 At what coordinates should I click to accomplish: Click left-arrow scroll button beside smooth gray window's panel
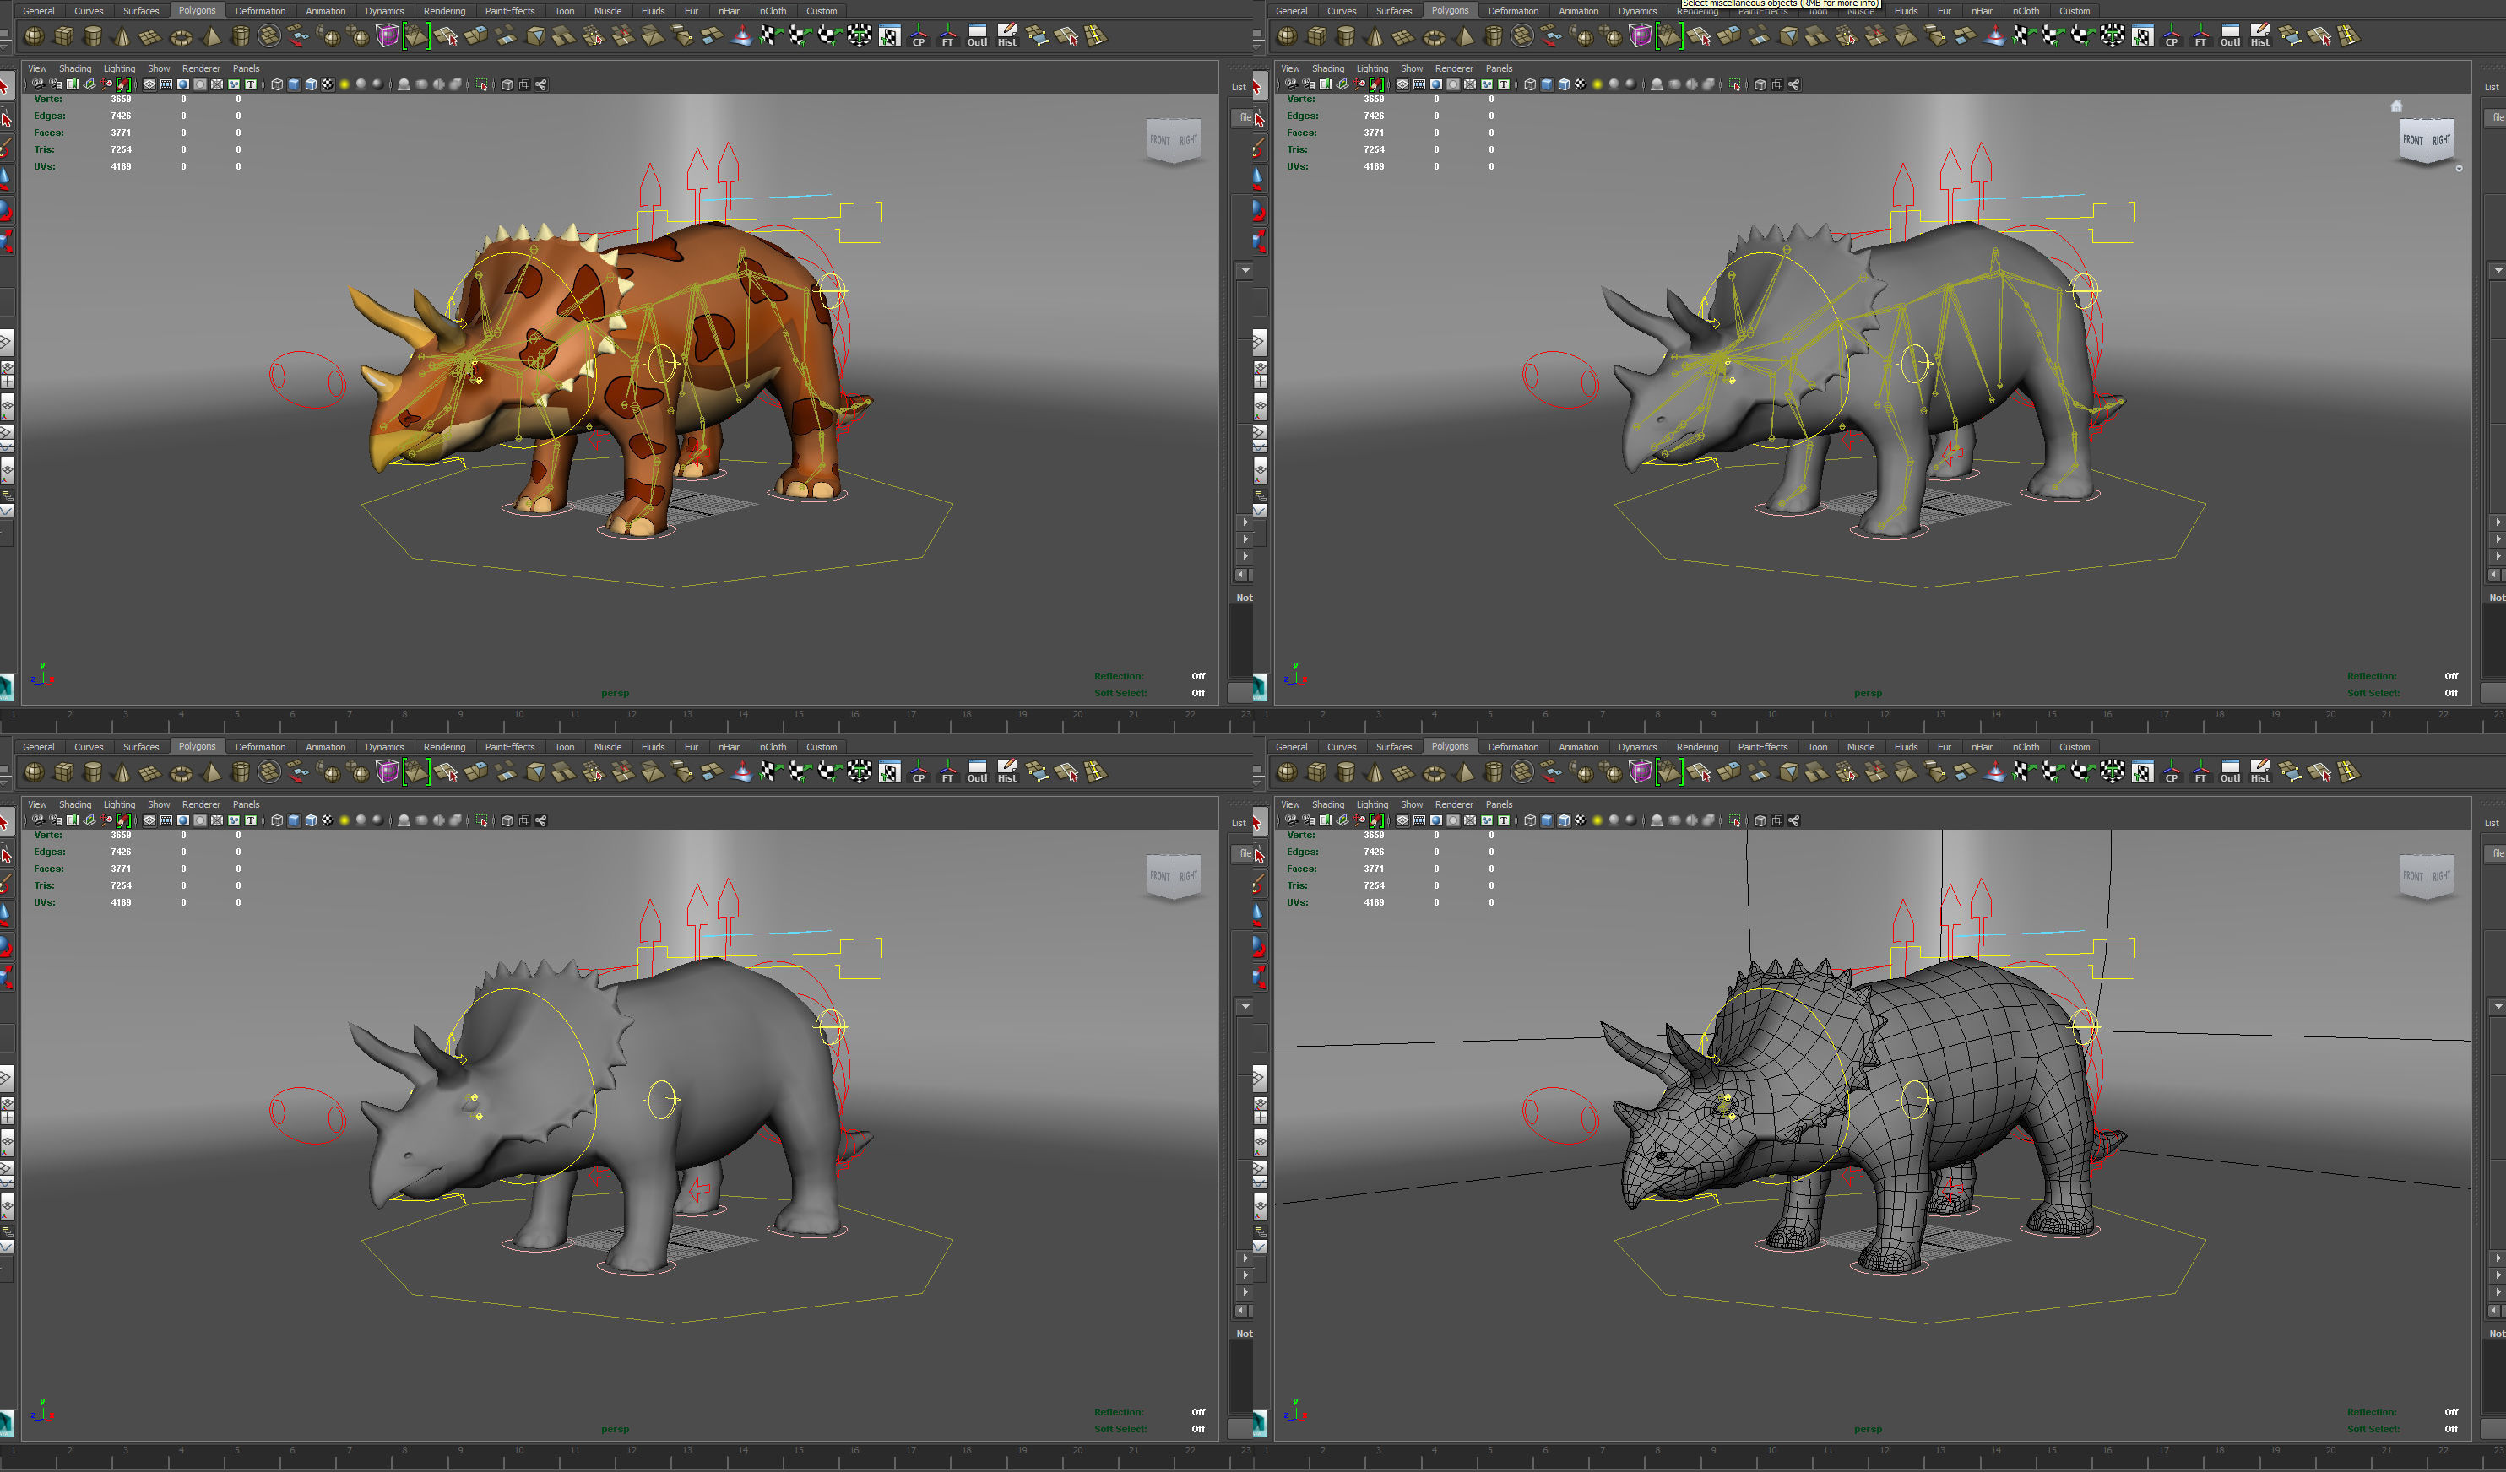1241,1311
